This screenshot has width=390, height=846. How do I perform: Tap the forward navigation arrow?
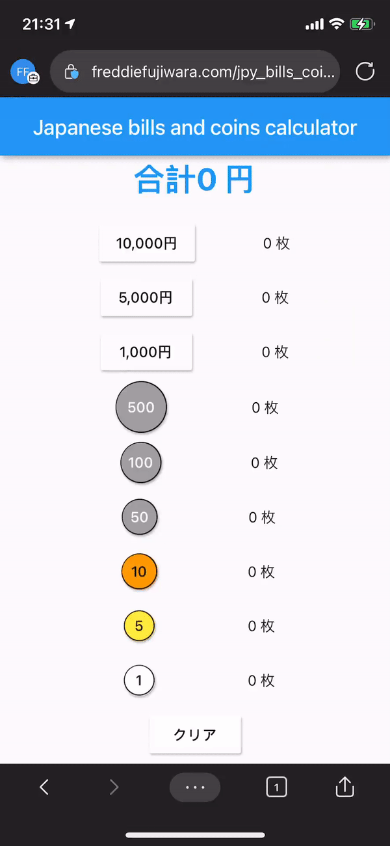114,787
